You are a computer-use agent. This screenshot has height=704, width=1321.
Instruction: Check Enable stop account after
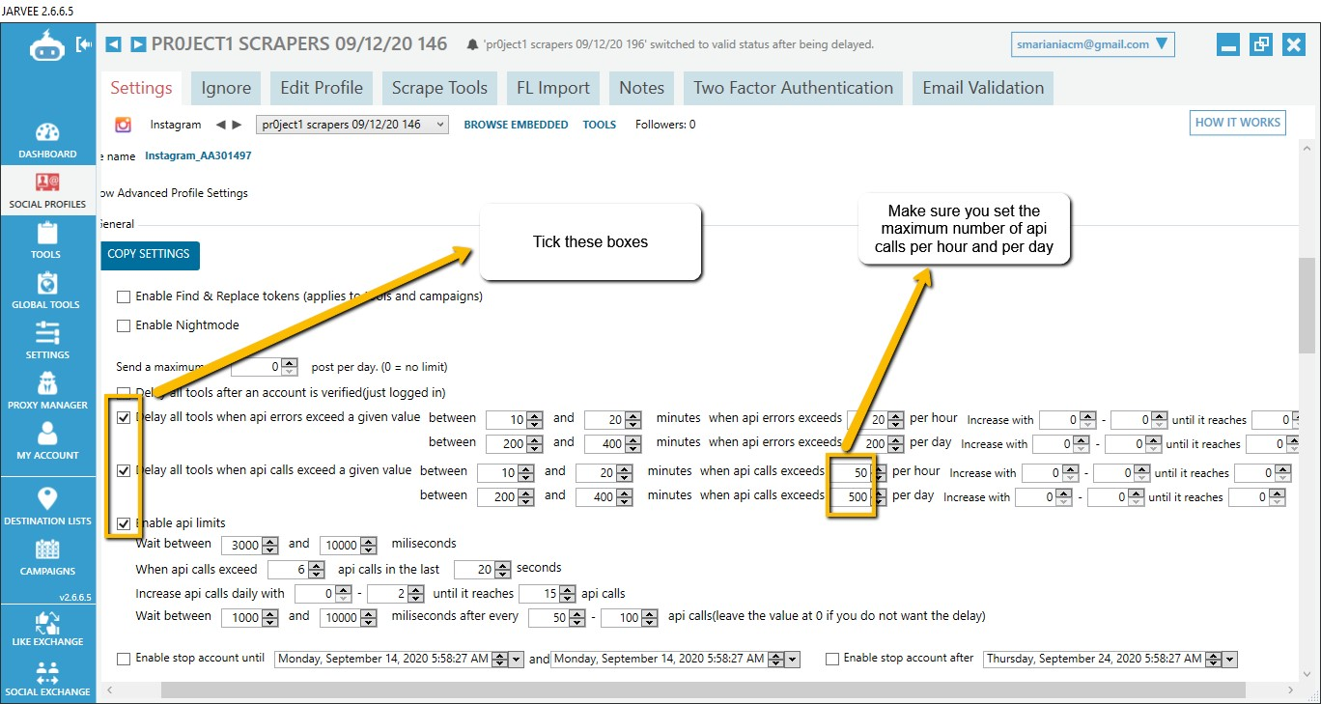(x=832, y=659)
